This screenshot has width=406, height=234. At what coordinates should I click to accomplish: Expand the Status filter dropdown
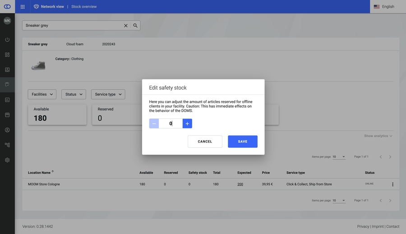(x=74, y=94)
